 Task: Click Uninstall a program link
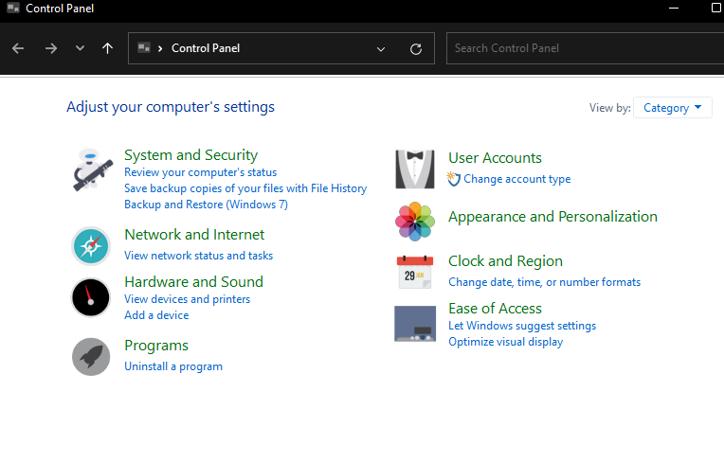click(x=173, y=366)
